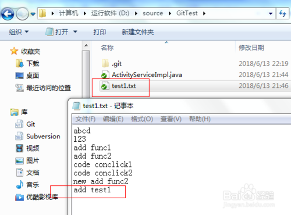Click the 新建文件夹 toolbar button
The image size is (291, 215).
138,32
